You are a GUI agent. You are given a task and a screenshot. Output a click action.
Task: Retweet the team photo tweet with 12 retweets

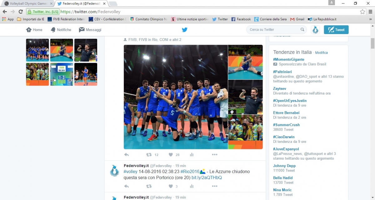tap(149, 155)
